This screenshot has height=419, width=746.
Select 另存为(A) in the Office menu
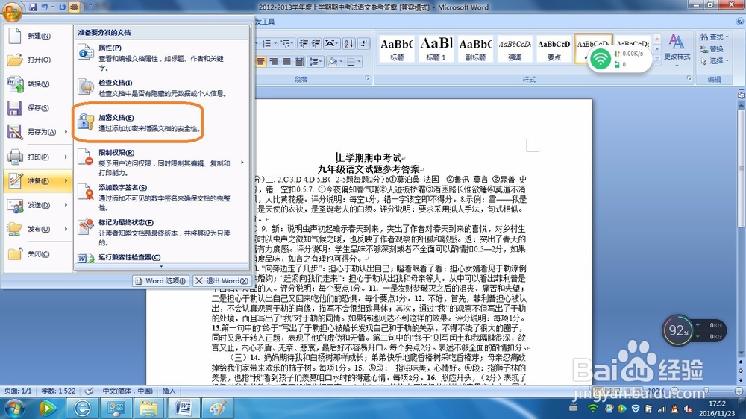[x=34, y=132]
